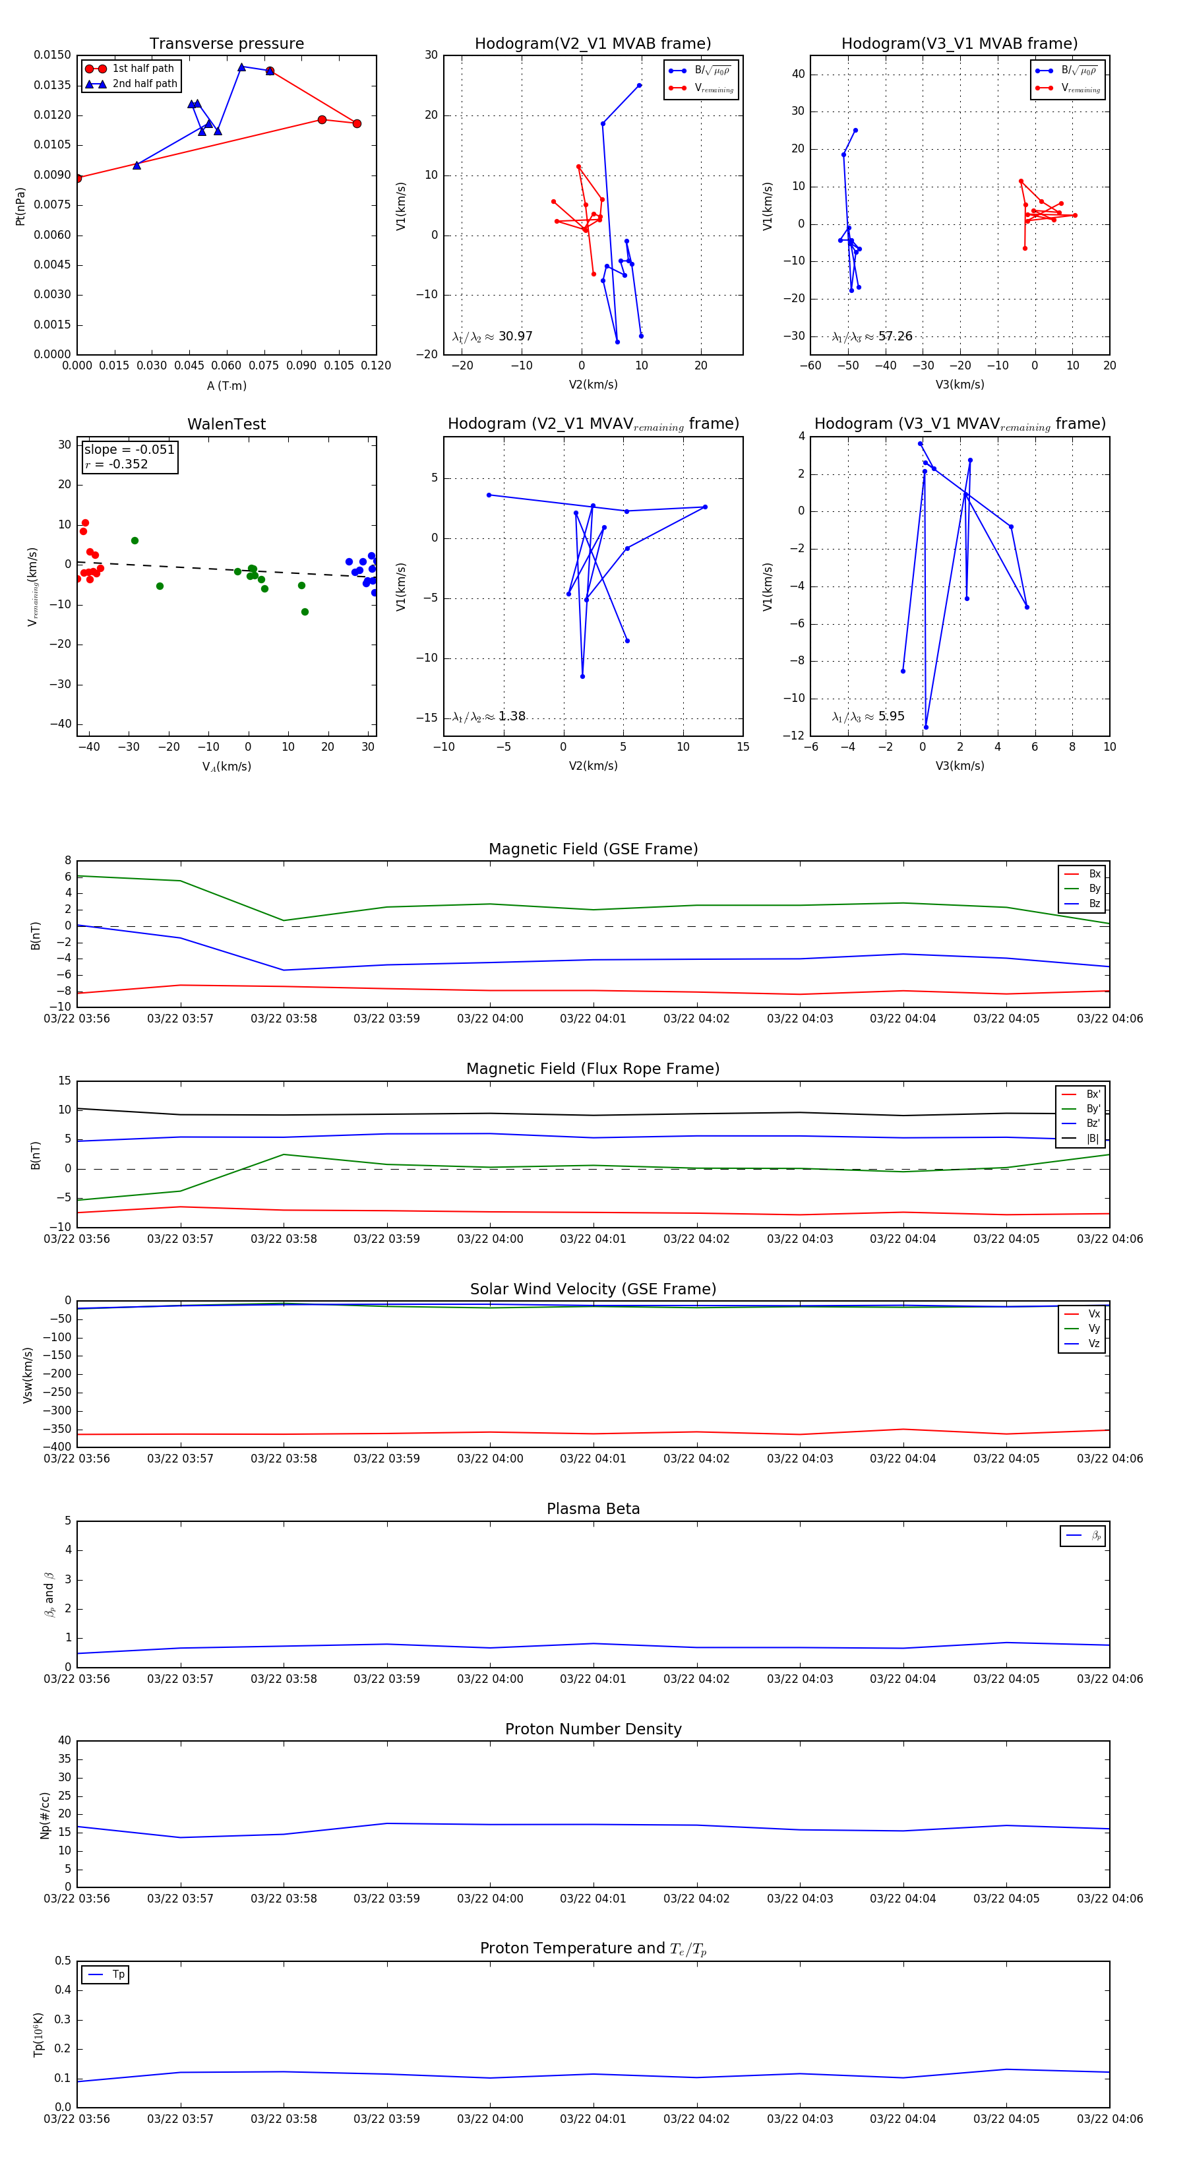The width and height of the screenshot is (1187, 2177).
Task: Select the "2nd half path" legend entry
Action: [131, 84]
